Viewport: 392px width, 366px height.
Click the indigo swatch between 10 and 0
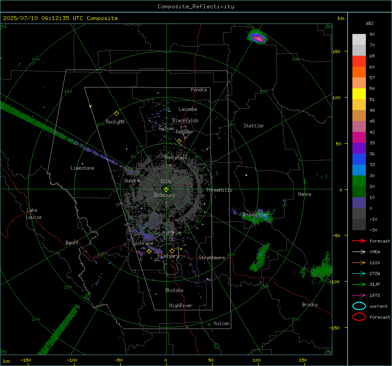[359, 203]
